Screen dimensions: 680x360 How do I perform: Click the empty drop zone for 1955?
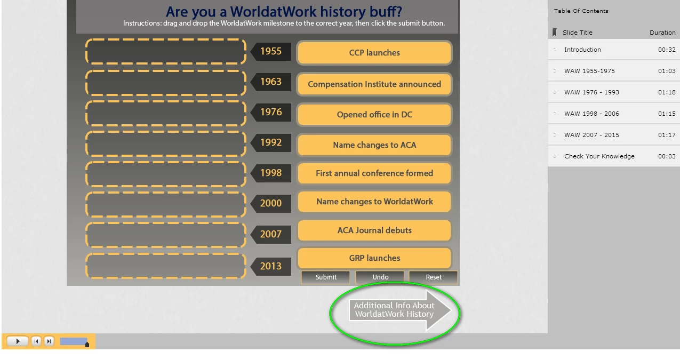165,52
